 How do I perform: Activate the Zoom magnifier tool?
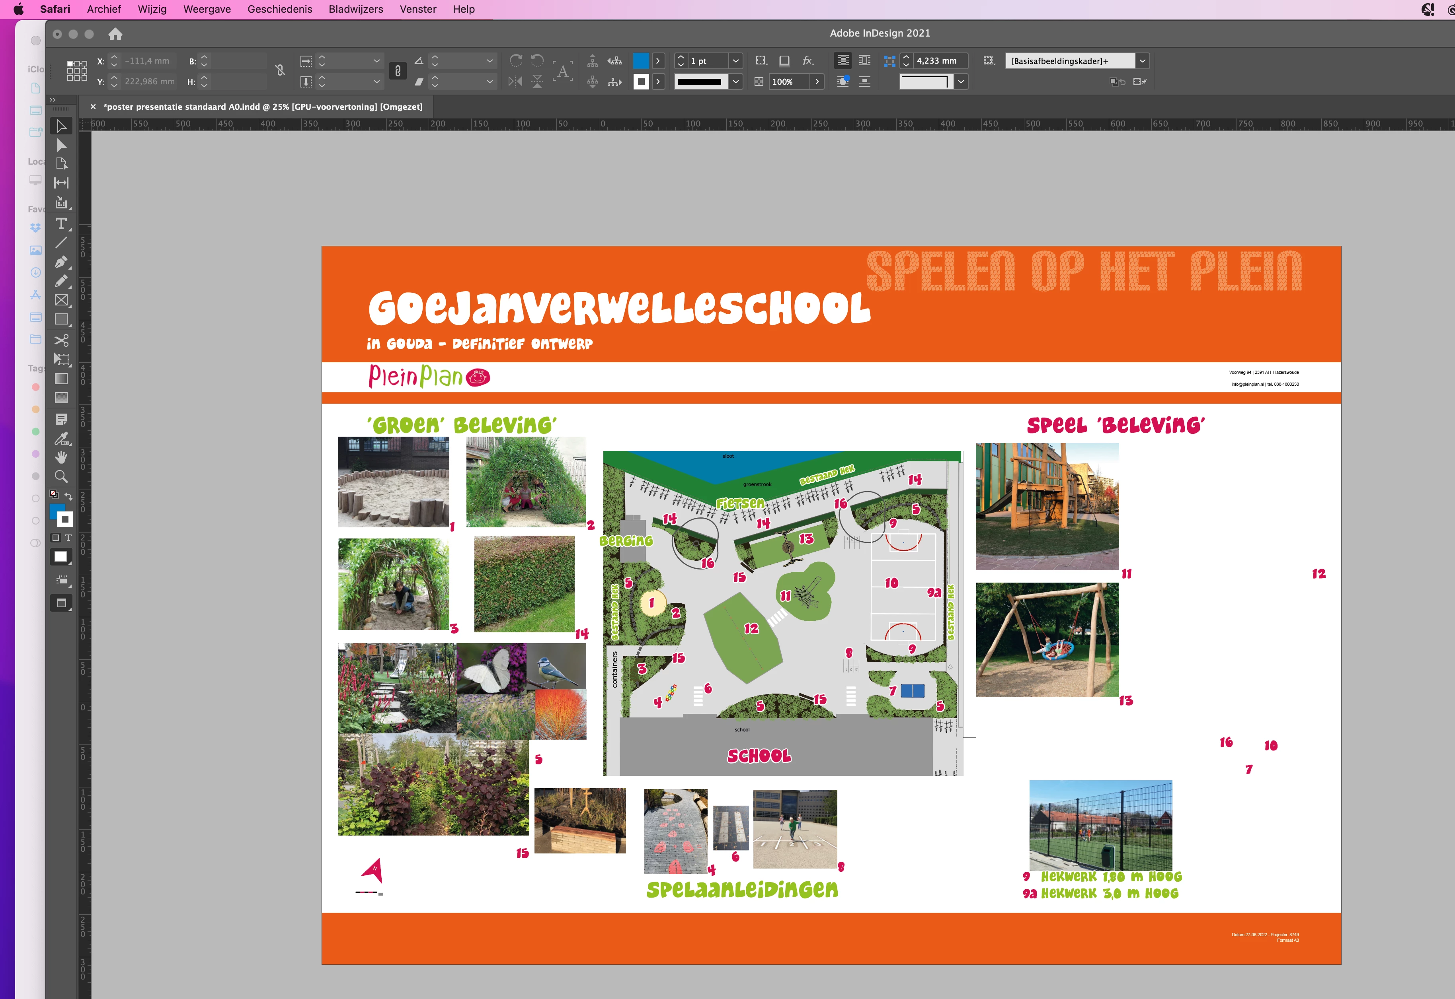(x=61, y=476)
